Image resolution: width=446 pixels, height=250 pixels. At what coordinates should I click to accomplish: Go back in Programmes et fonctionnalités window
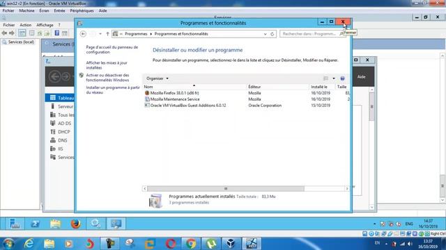pos(83,34)
